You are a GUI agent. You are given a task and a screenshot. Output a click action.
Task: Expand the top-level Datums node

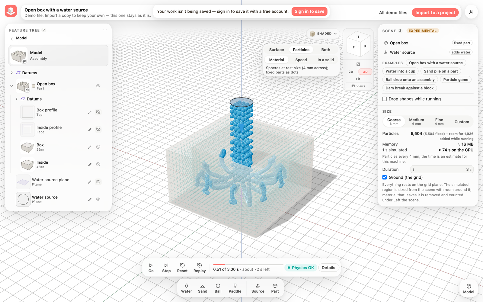pos(12,73)
